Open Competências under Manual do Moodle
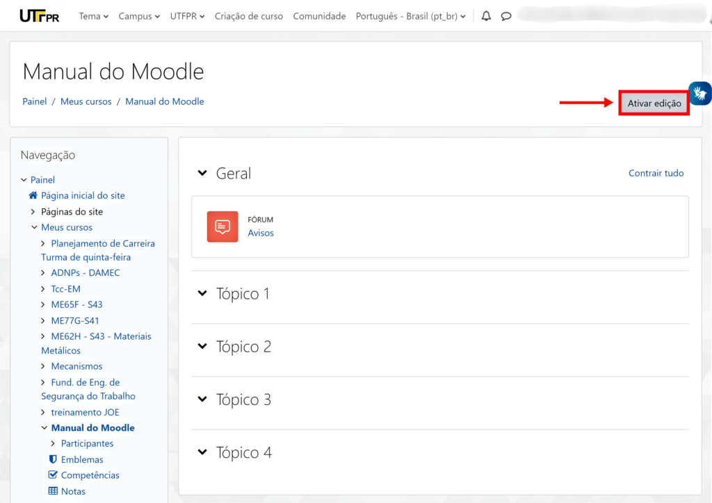 point(90,475)
